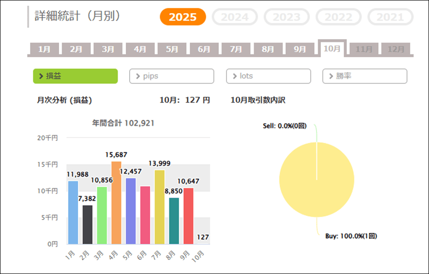Click the Sell: 0.0% chart label
Viewport: 429px width, 274px height.
(x=285, y=126)
